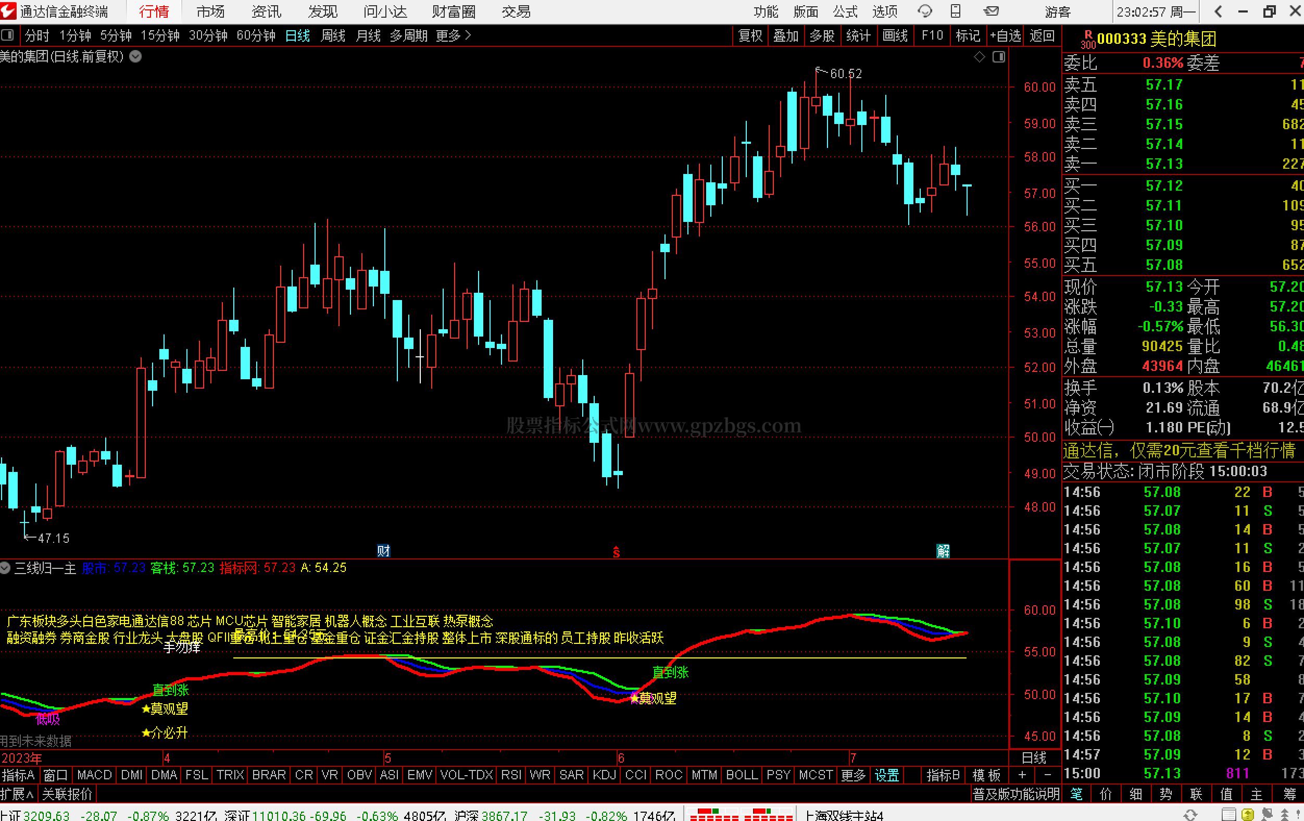
Task: Open the mail envelope icon
Action: (991, 11)
